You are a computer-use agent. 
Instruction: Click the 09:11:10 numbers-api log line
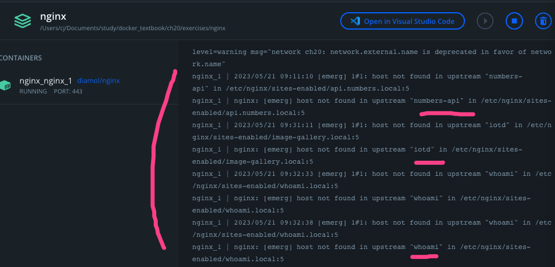click(x=358, y=82)
